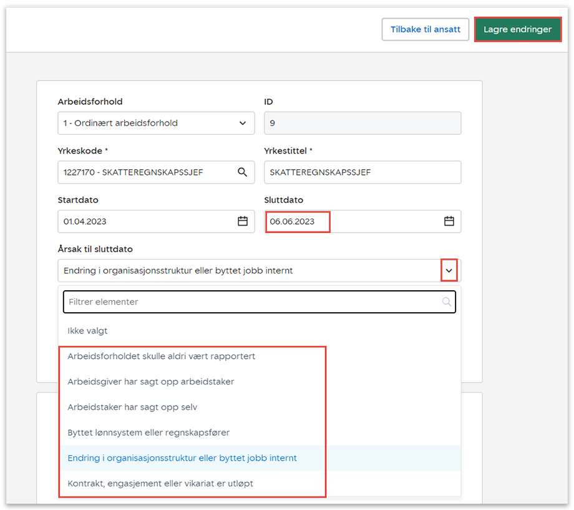Collapse the Årsak til sluttdato chevron
Image resolution: width=574 pixels, height=510 pixels.
(x=449, y=271)
